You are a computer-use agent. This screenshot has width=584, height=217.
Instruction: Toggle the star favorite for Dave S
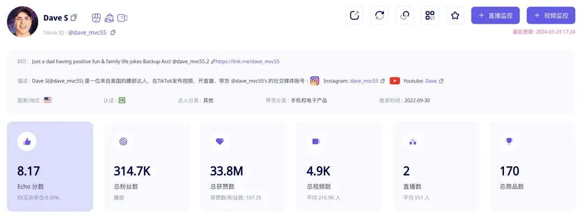click(x=455, y=15)
